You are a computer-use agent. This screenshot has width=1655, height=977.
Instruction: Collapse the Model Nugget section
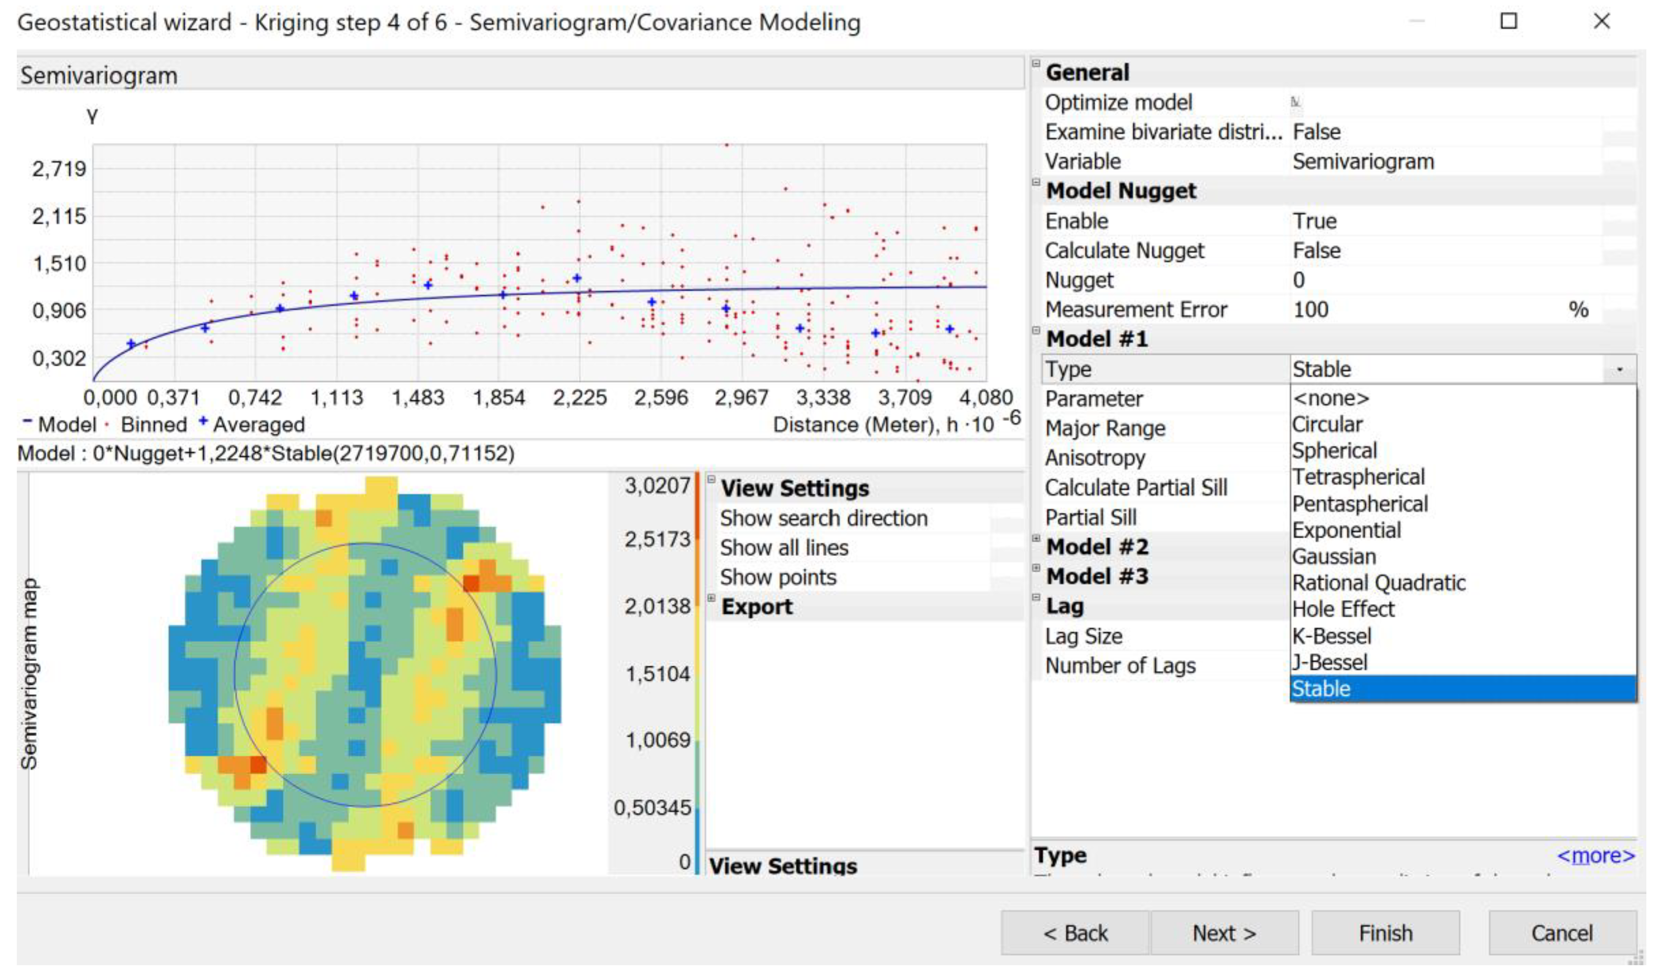click(x=1036, y=182)
